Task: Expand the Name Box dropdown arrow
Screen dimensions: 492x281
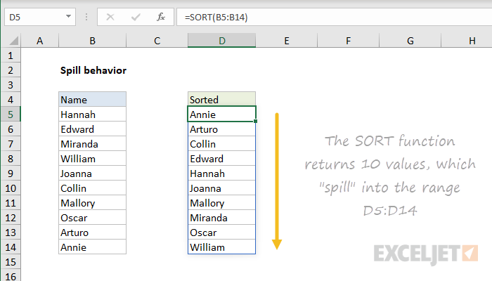Action: click(x=68, y=17)
